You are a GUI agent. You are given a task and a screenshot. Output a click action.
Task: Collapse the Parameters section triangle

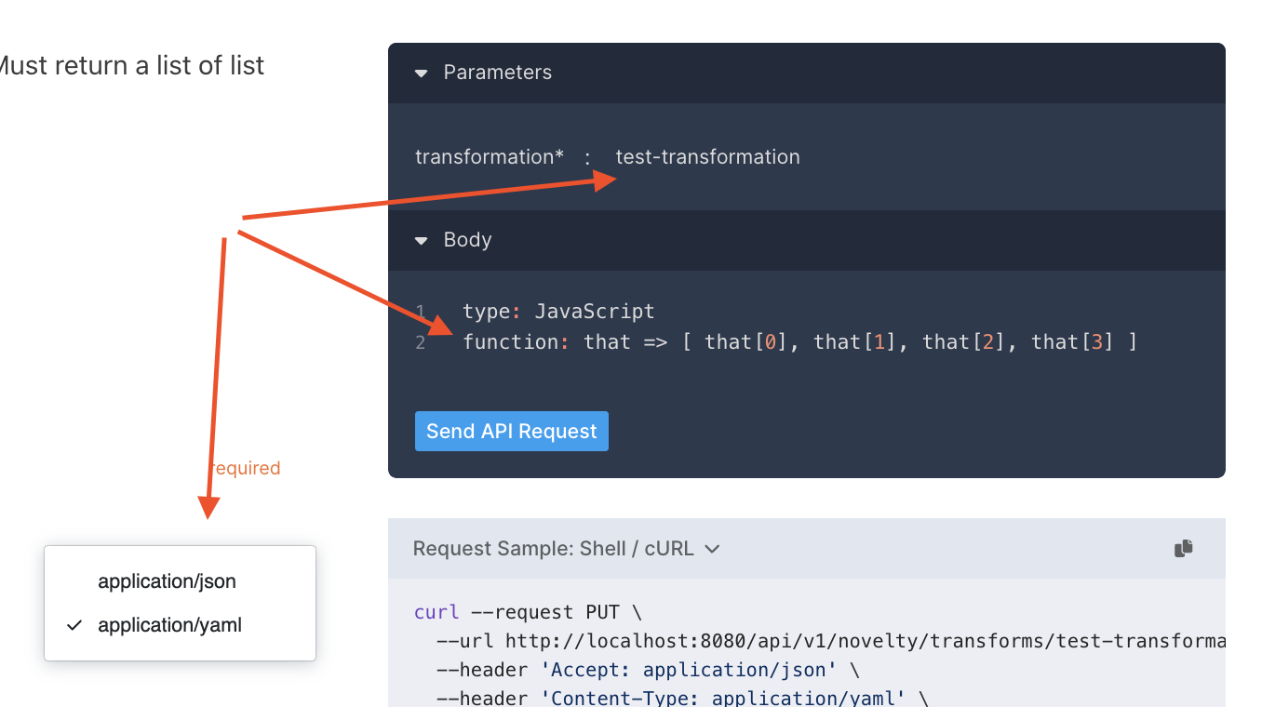422,73
